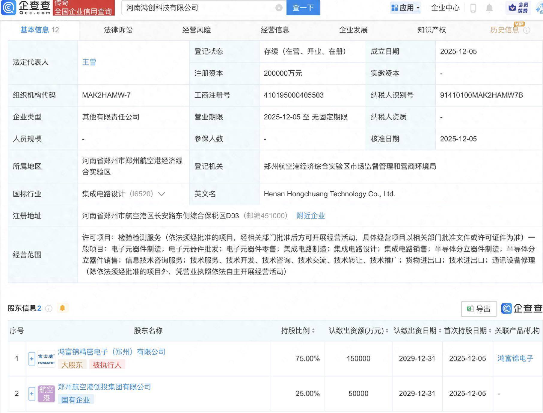The height and width of the screenshot is (413, 543).
Task: Expand shareholder 鸿富锦精密电子 with plus button
Action: click(x=31, y=358)
